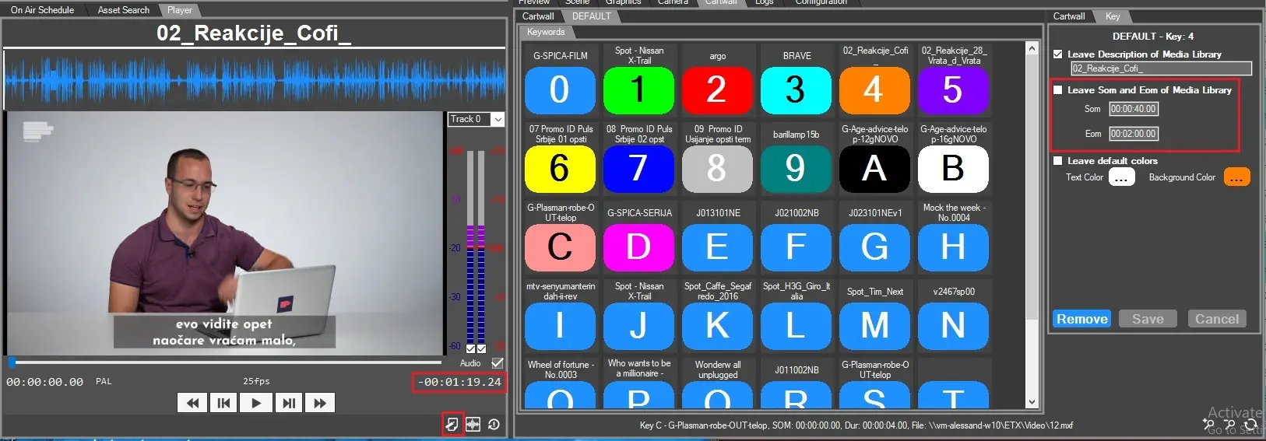Edit the Som timecode field
Viewport: 1266px width, 441px height.
pyautogui.click(x=1134, y=109)
